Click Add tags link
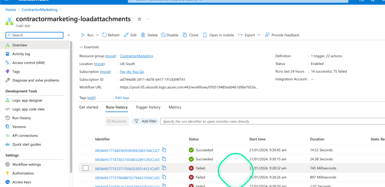 tap(122, 98)
